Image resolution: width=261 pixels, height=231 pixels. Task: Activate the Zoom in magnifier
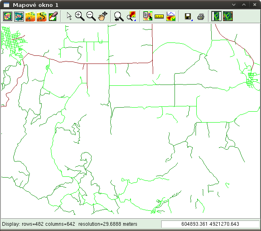point(80,16)
